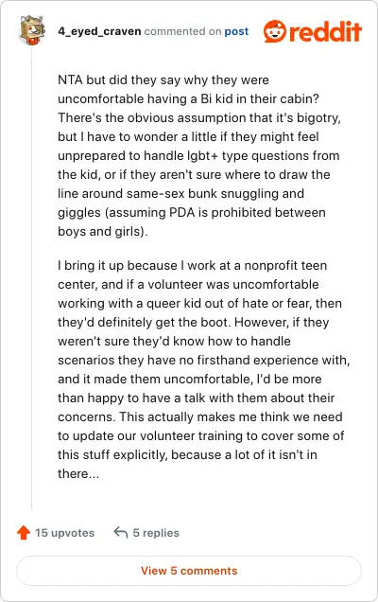Click the "15 upvotes" count label

pyautogui.click(x=65, y=533)
